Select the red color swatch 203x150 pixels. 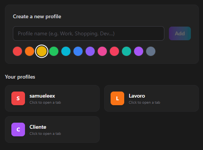[x=17, y=51]
